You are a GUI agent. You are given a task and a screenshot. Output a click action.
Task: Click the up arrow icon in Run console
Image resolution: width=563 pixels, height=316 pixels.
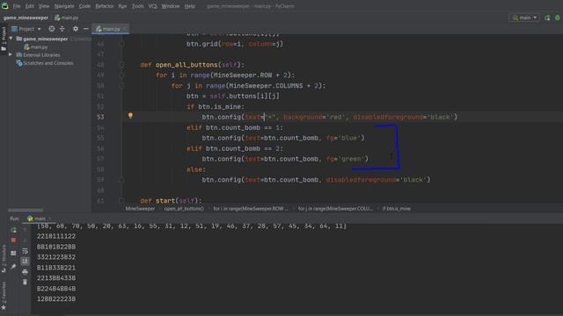[25, 230]
